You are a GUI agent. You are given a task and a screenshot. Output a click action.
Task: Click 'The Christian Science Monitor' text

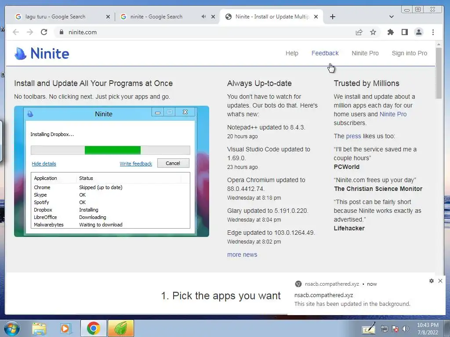378,189
